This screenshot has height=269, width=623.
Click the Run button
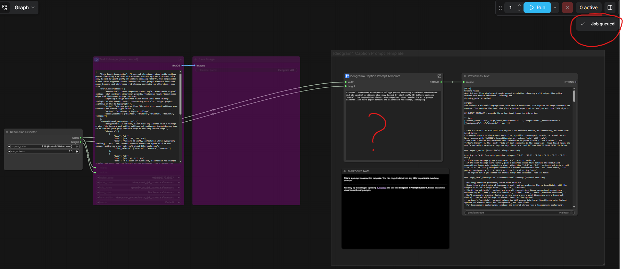[537, 8]
